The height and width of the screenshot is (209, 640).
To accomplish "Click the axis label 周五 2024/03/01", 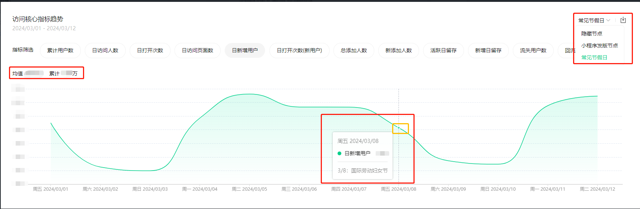I will tap(50, 189).
